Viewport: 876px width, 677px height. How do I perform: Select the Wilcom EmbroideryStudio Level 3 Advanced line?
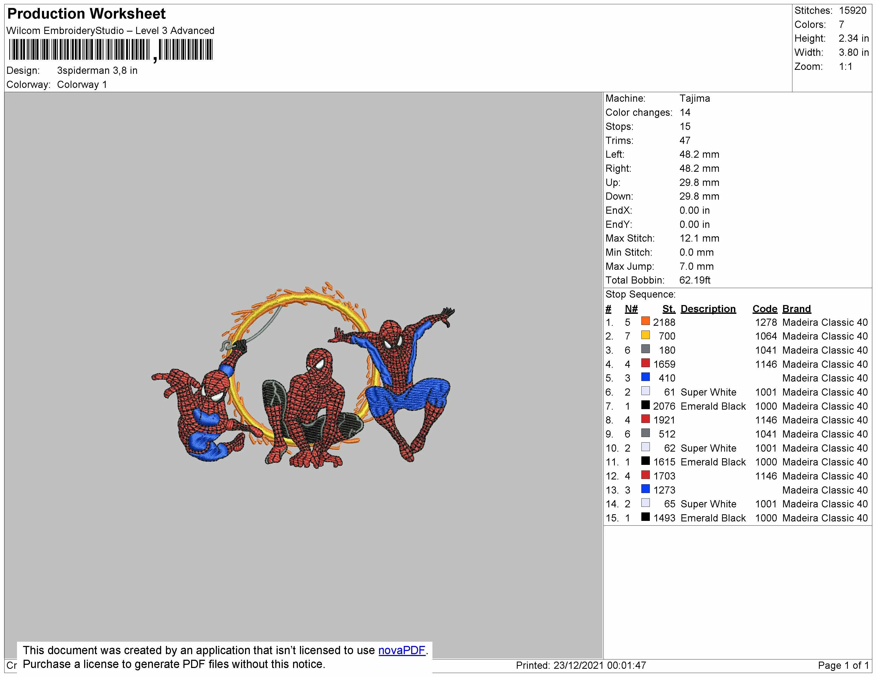coord(110,31)
